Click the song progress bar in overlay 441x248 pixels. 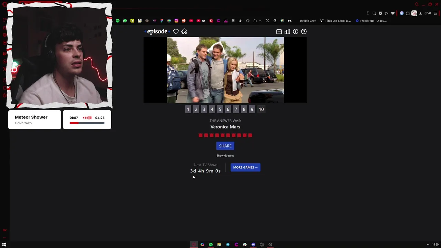(x=87, y=123)
